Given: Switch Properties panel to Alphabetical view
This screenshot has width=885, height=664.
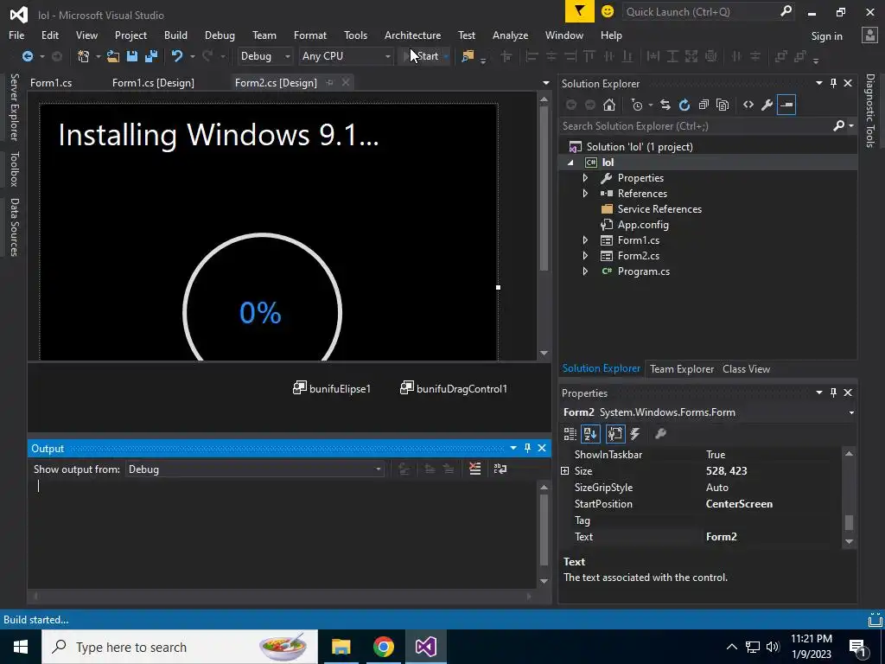Looking at the screenshot, I should pos(590,434).
